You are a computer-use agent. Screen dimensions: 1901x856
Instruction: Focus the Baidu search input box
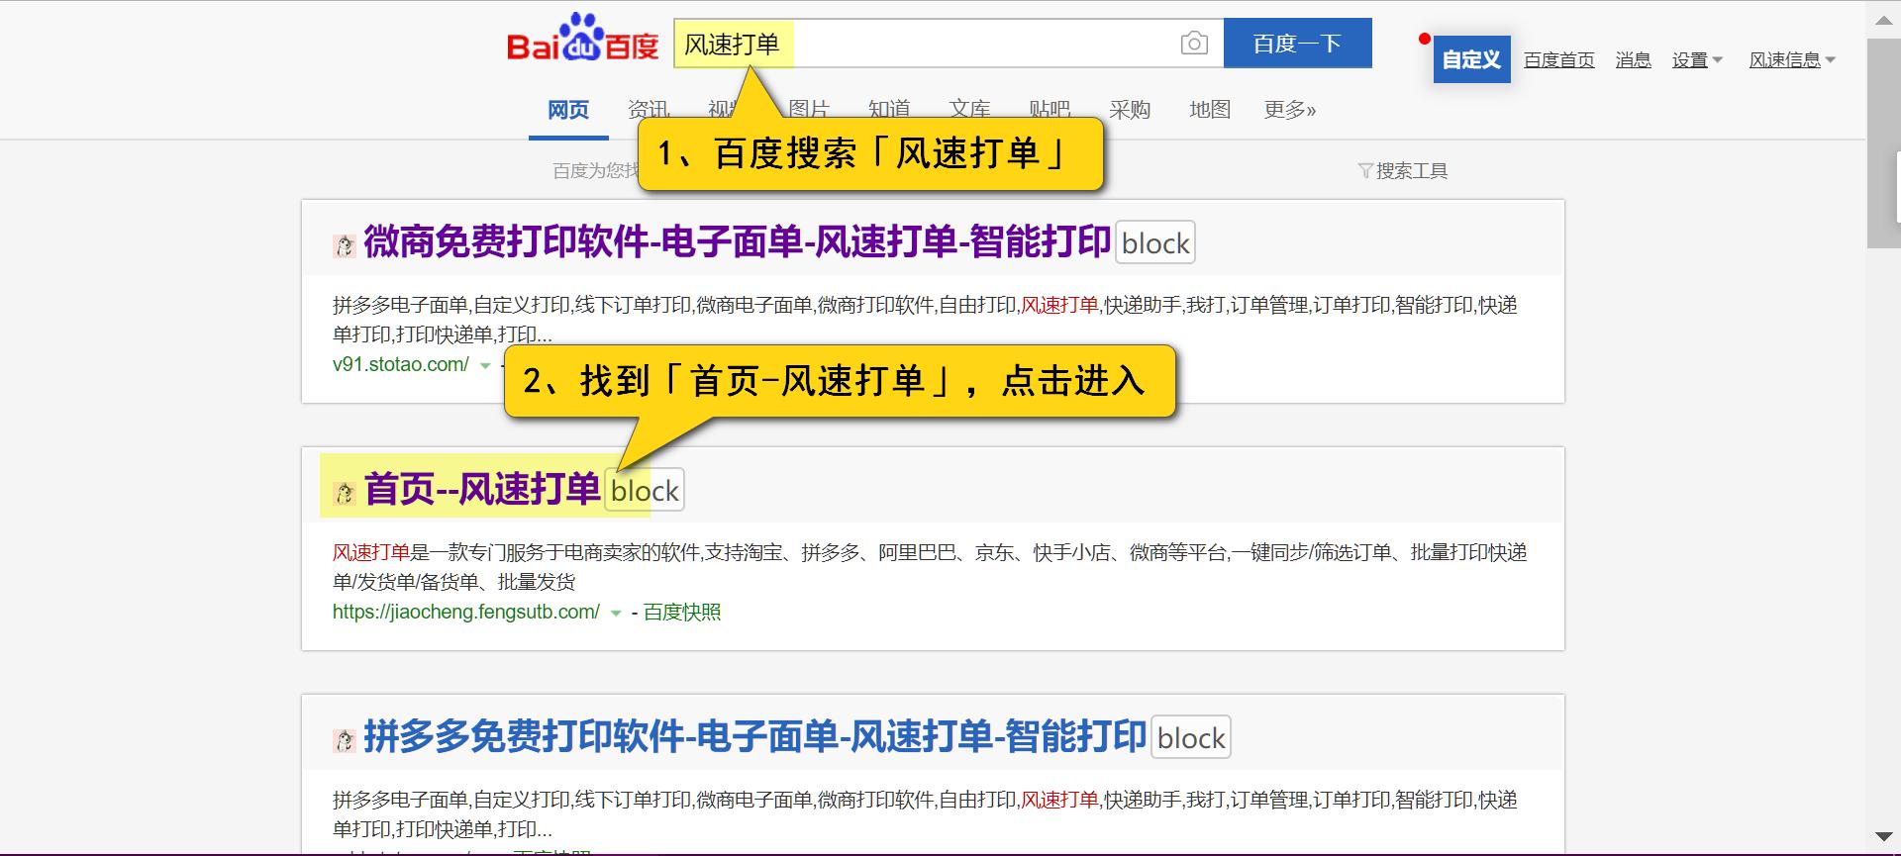[x=949, y=44]
